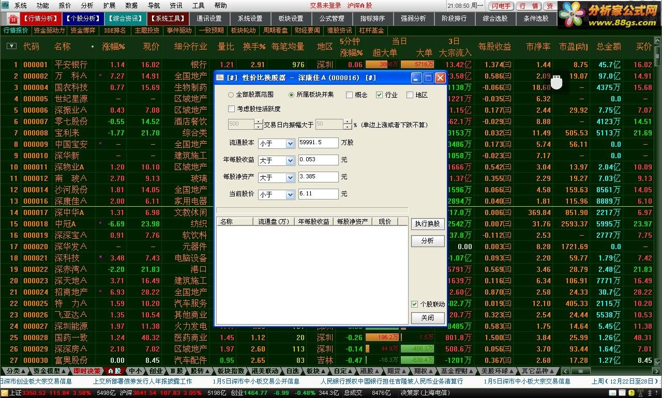Click the 关闭 button in the dialog

(x=428, y=318)
